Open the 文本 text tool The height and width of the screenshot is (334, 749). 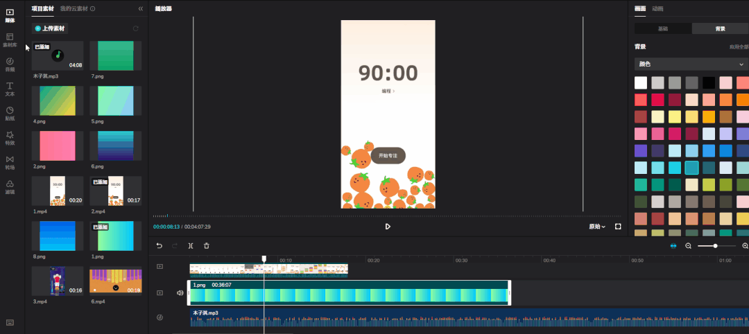10,88
